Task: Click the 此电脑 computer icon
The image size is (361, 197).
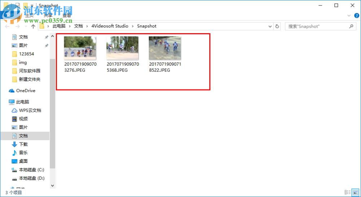Action: tap(12, 102)
